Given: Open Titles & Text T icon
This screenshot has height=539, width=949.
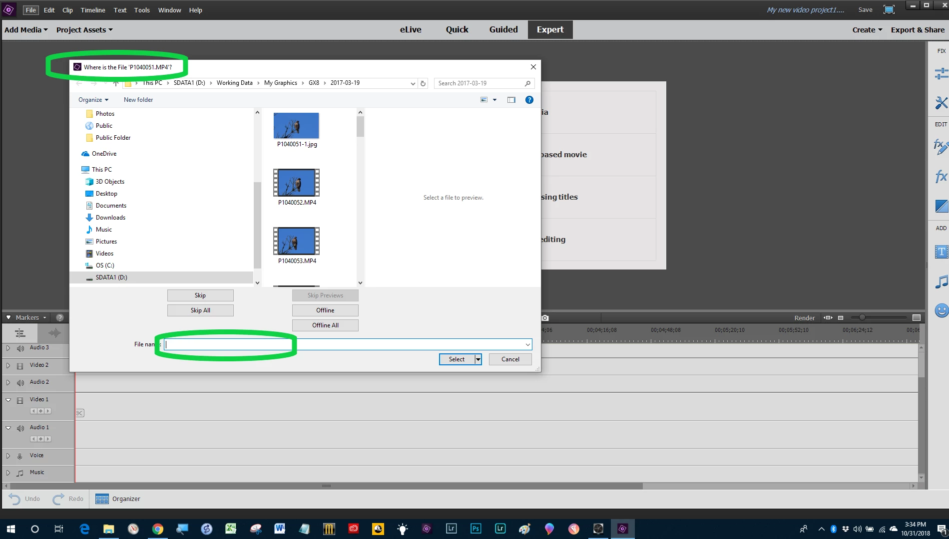Looking at the screenshot, I should pyautogui.click(x=941, y=252).
